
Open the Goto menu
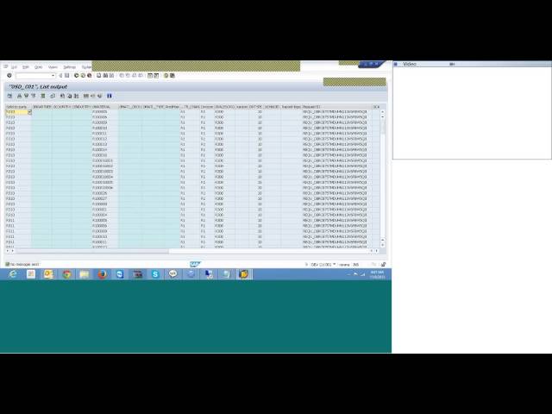click(38, 67)
